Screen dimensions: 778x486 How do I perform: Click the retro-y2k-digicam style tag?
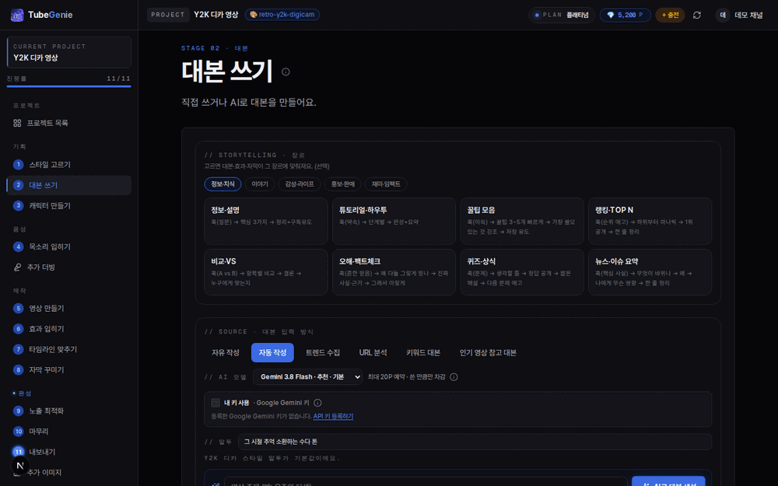point(282,14)
